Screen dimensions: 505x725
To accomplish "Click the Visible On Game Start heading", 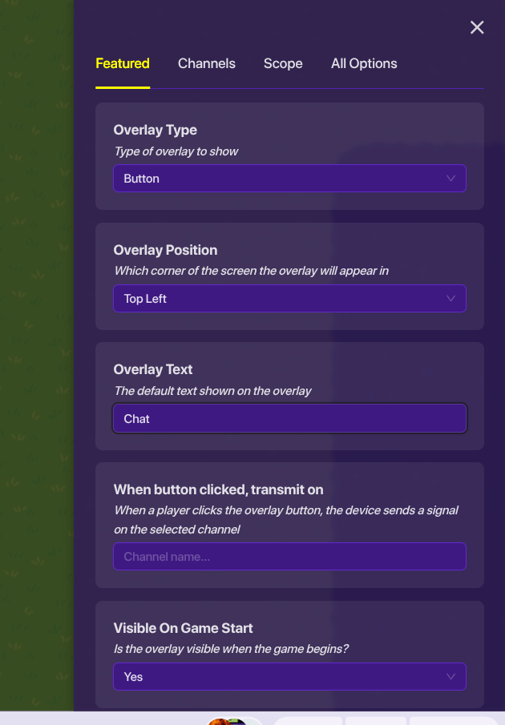I will pyautogui.click(x=184, y=628).
